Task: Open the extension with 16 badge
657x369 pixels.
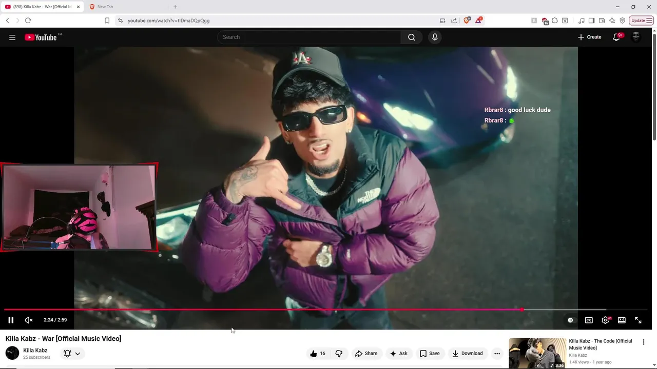Action: (545, 21)
